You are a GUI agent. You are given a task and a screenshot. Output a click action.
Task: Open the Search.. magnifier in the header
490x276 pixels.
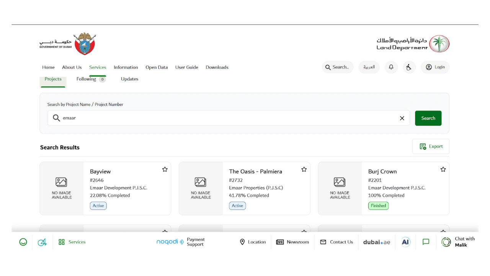point(328,67)
